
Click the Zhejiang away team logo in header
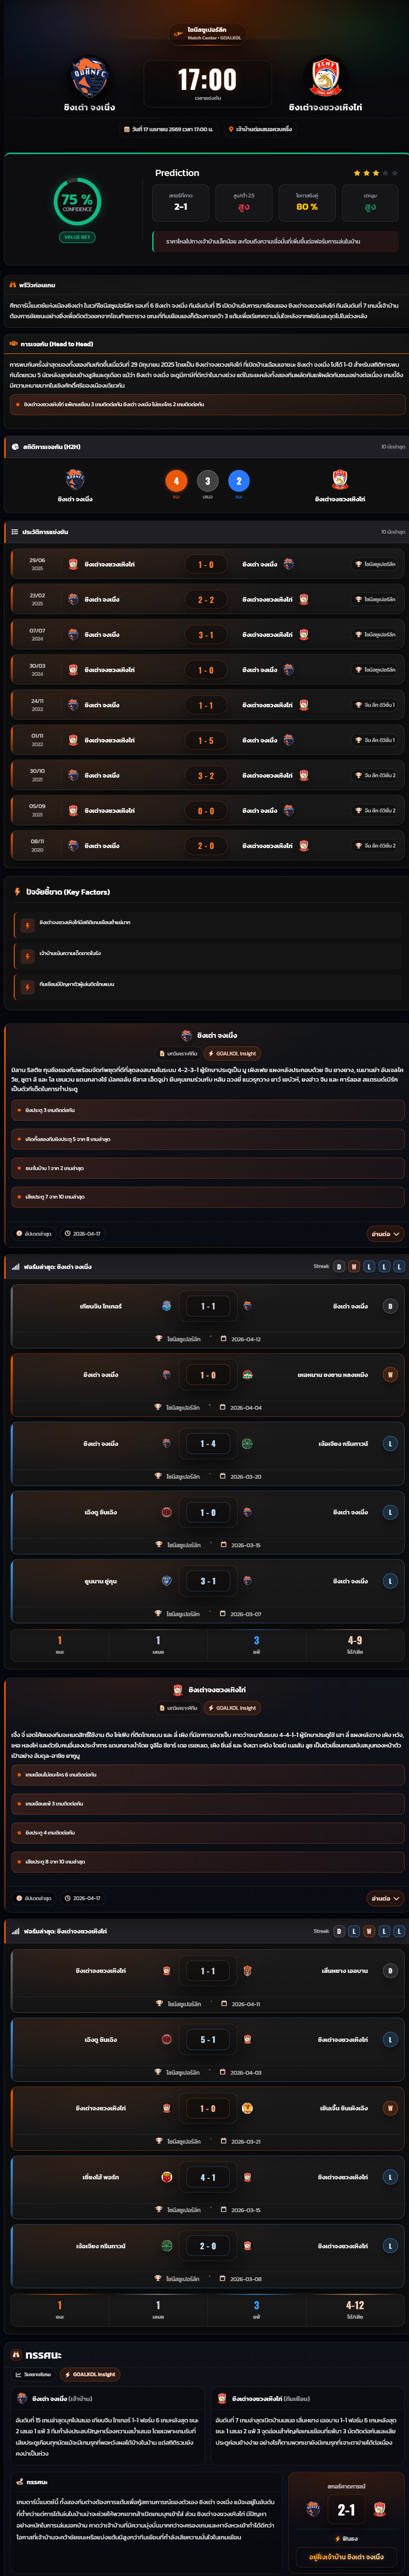(326, 77)
